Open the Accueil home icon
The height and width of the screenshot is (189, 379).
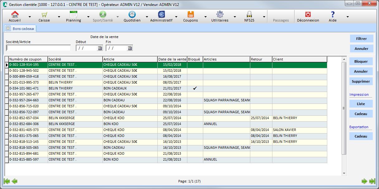(15, 14)
